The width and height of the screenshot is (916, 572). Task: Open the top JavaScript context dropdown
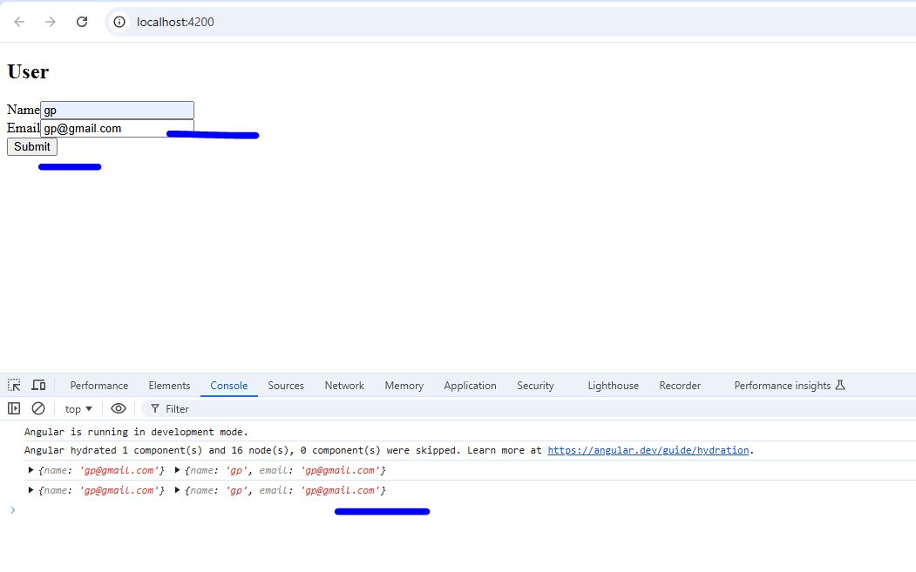coord(78,409)
